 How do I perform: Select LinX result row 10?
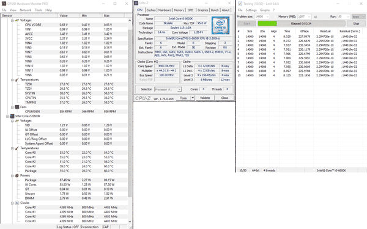301,75
